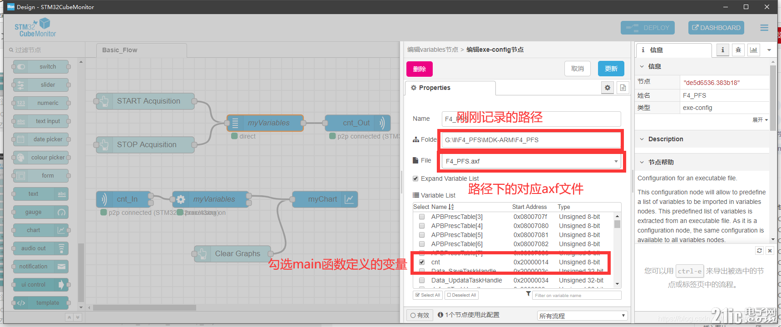Select the form palette node
The image size is (781, 327).
click(x=41, y=176)
